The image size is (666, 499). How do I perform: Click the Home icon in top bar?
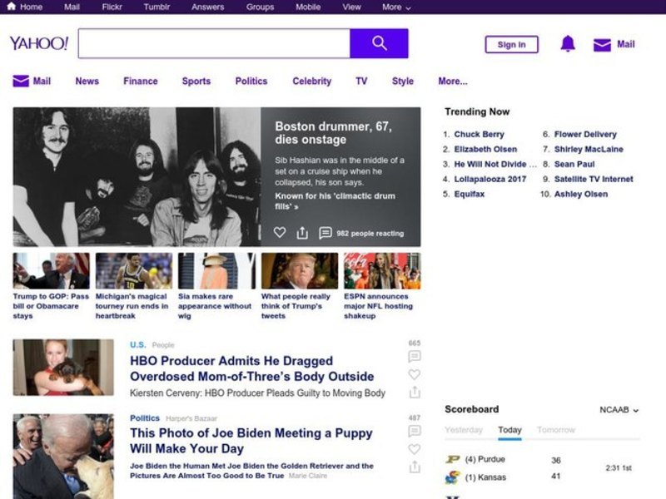(x=12, y=7)
